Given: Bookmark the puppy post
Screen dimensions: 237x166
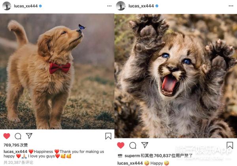Looking at the screenshot, I should [x=108, y=136].
